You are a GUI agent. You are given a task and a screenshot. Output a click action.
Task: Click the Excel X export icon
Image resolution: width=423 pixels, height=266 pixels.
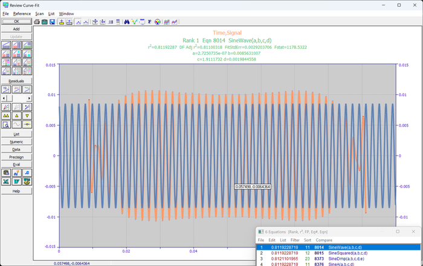(x=6, y=182)
